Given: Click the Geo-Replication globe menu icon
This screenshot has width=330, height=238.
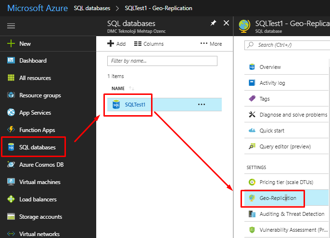Looking at the screenshot, I should point(252,198).
